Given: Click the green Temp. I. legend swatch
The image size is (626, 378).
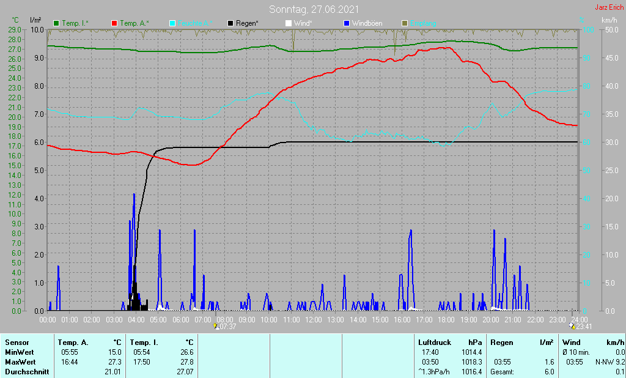Looking at the screenshot, I should click(x=56, y=24).
